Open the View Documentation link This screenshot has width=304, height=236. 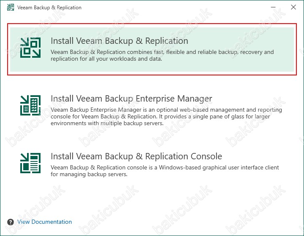click(x=45, y=222)
